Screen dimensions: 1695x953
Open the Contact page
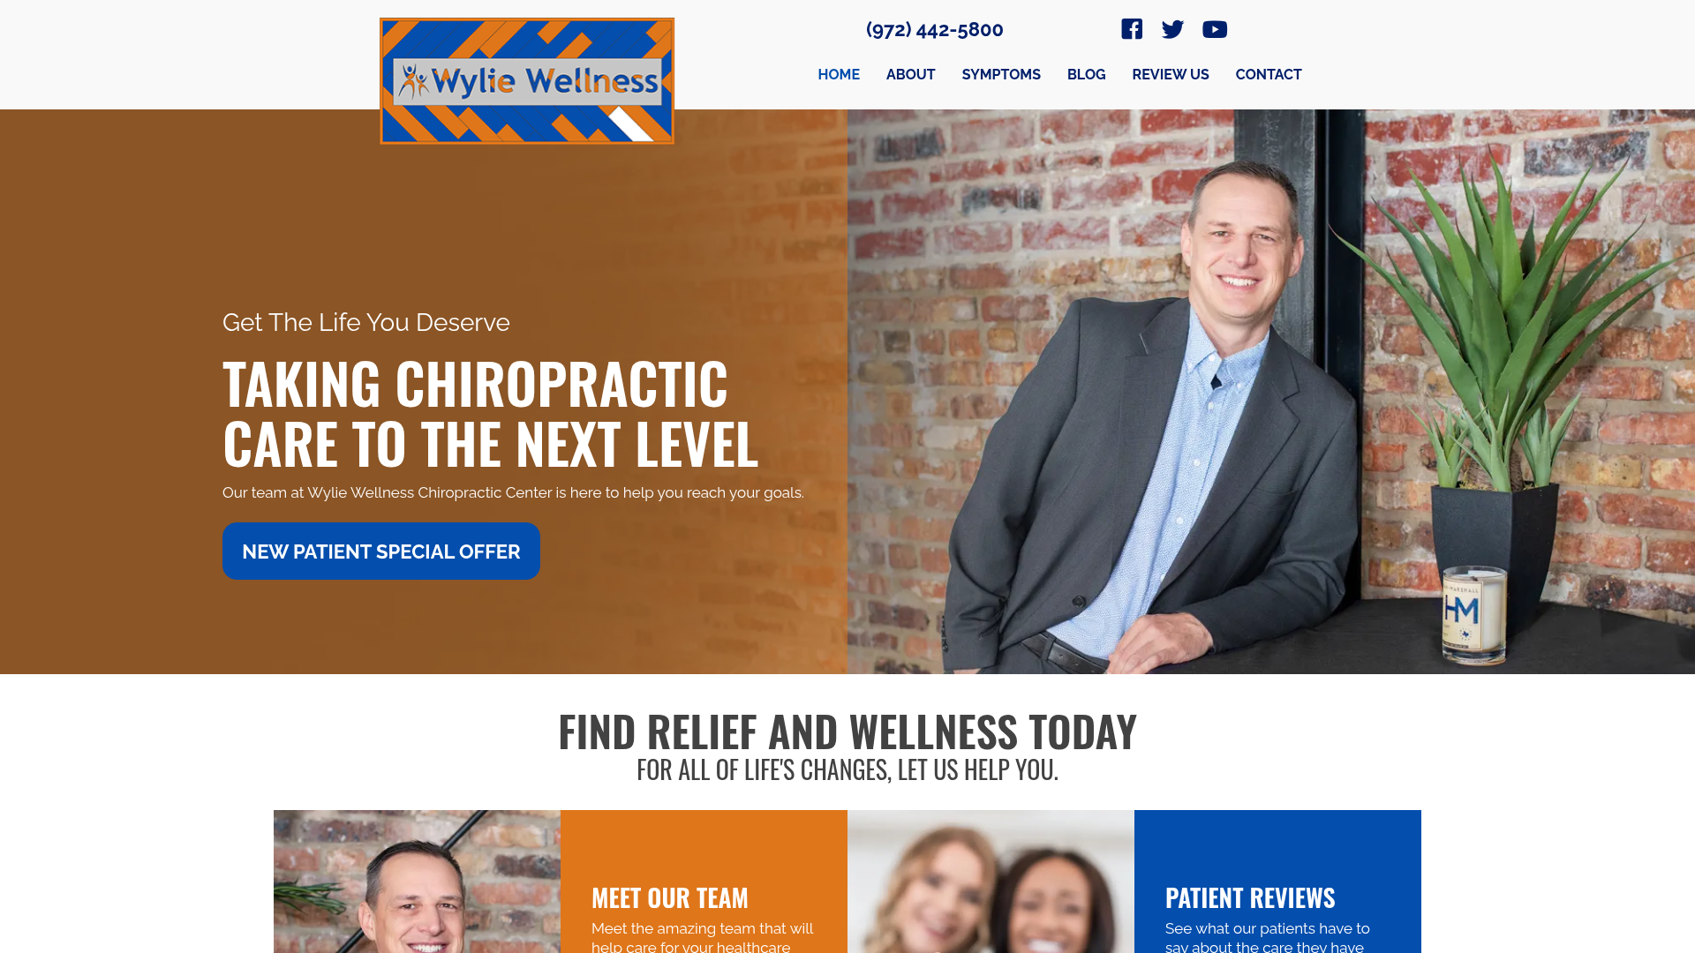pos(1269,75)
